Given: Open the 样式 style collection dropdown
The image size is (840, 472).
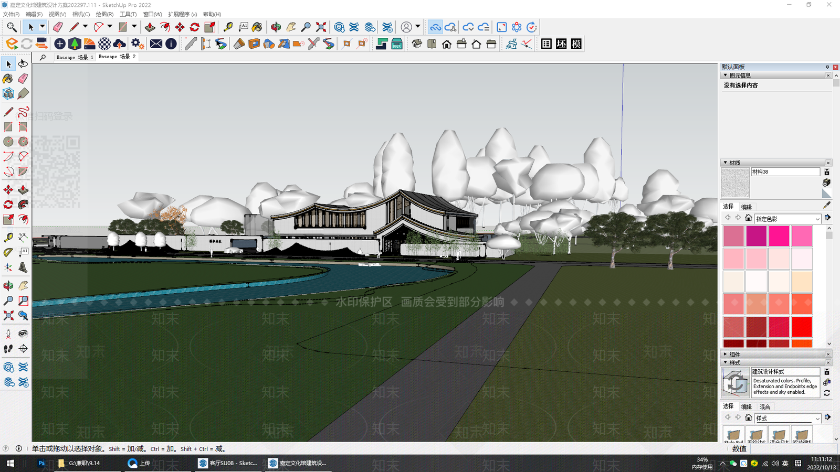Looking at the screenshot, I should pyautogui.click(x=787, y=418).
